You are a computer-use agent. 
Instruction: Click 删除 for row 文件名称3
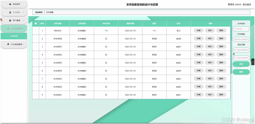[221, 78]
